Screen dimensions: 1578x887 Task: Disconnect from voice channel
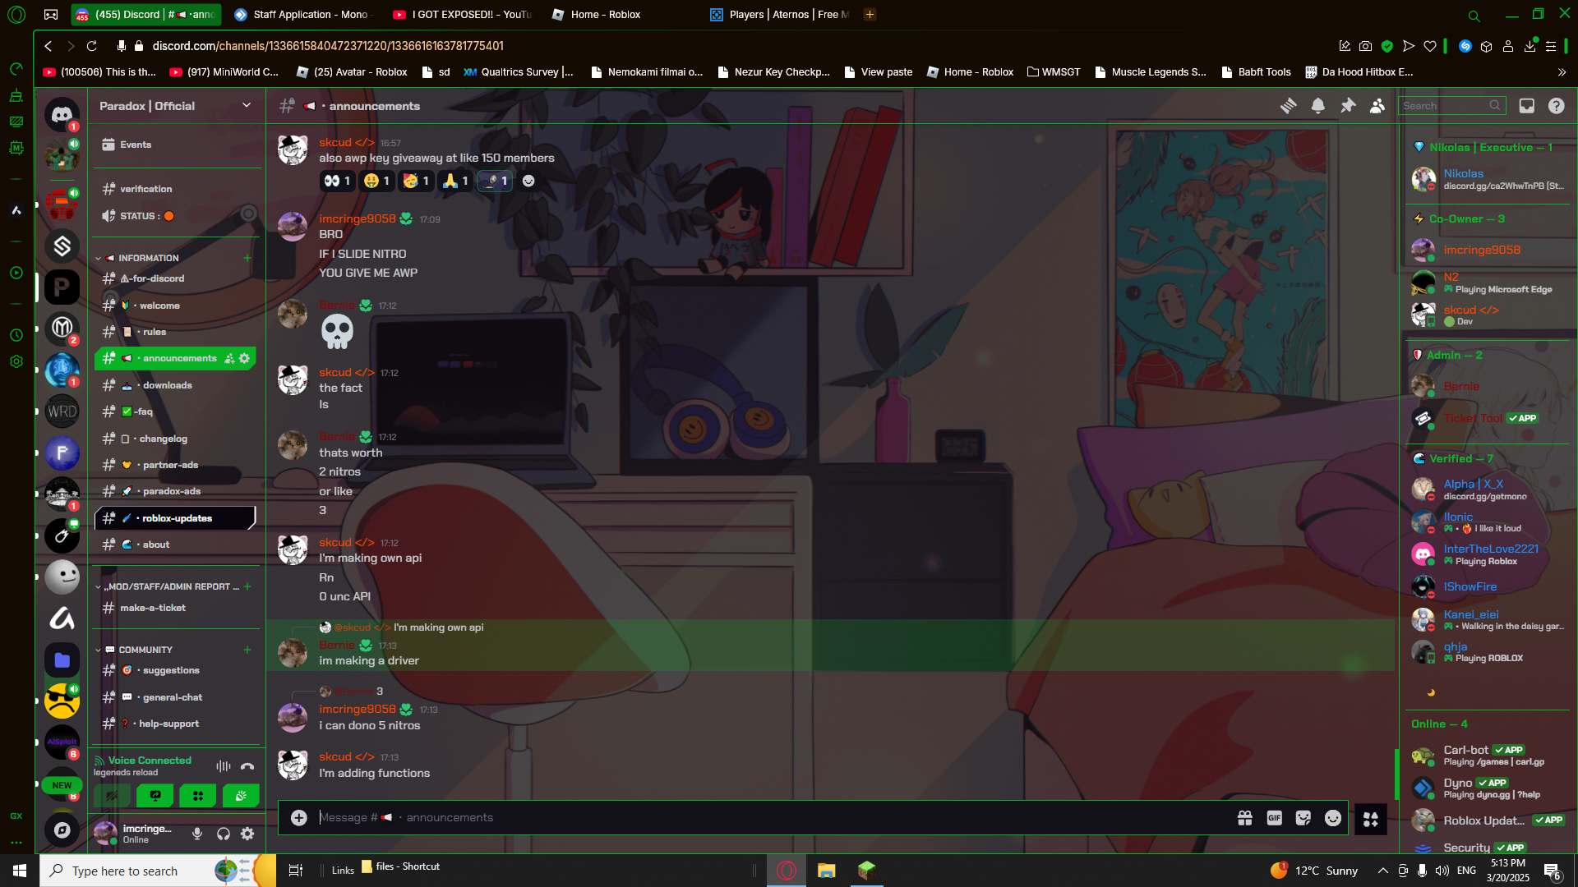point(247,766)
